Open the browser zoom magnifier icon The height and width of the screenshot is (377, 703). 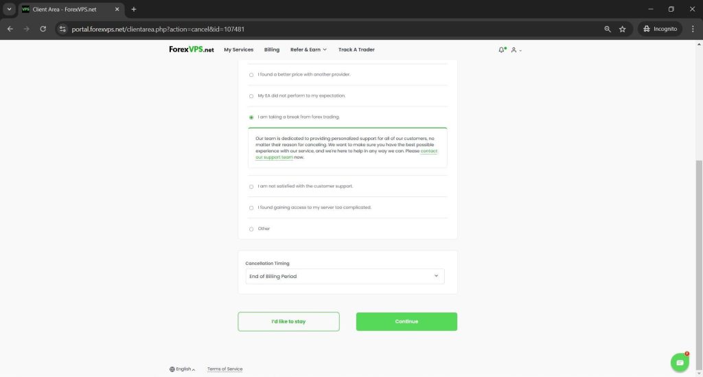point(608,29)
